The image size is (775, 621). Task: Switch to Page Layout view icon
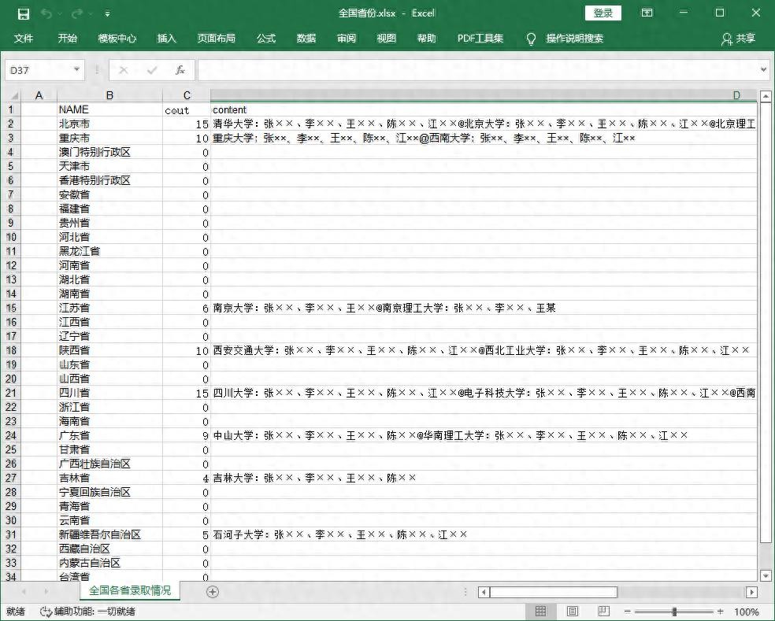click(x=573, y=612)
